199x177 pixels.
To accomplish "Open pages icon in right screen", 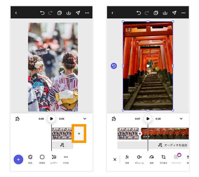I will click(x=156, y=13).
